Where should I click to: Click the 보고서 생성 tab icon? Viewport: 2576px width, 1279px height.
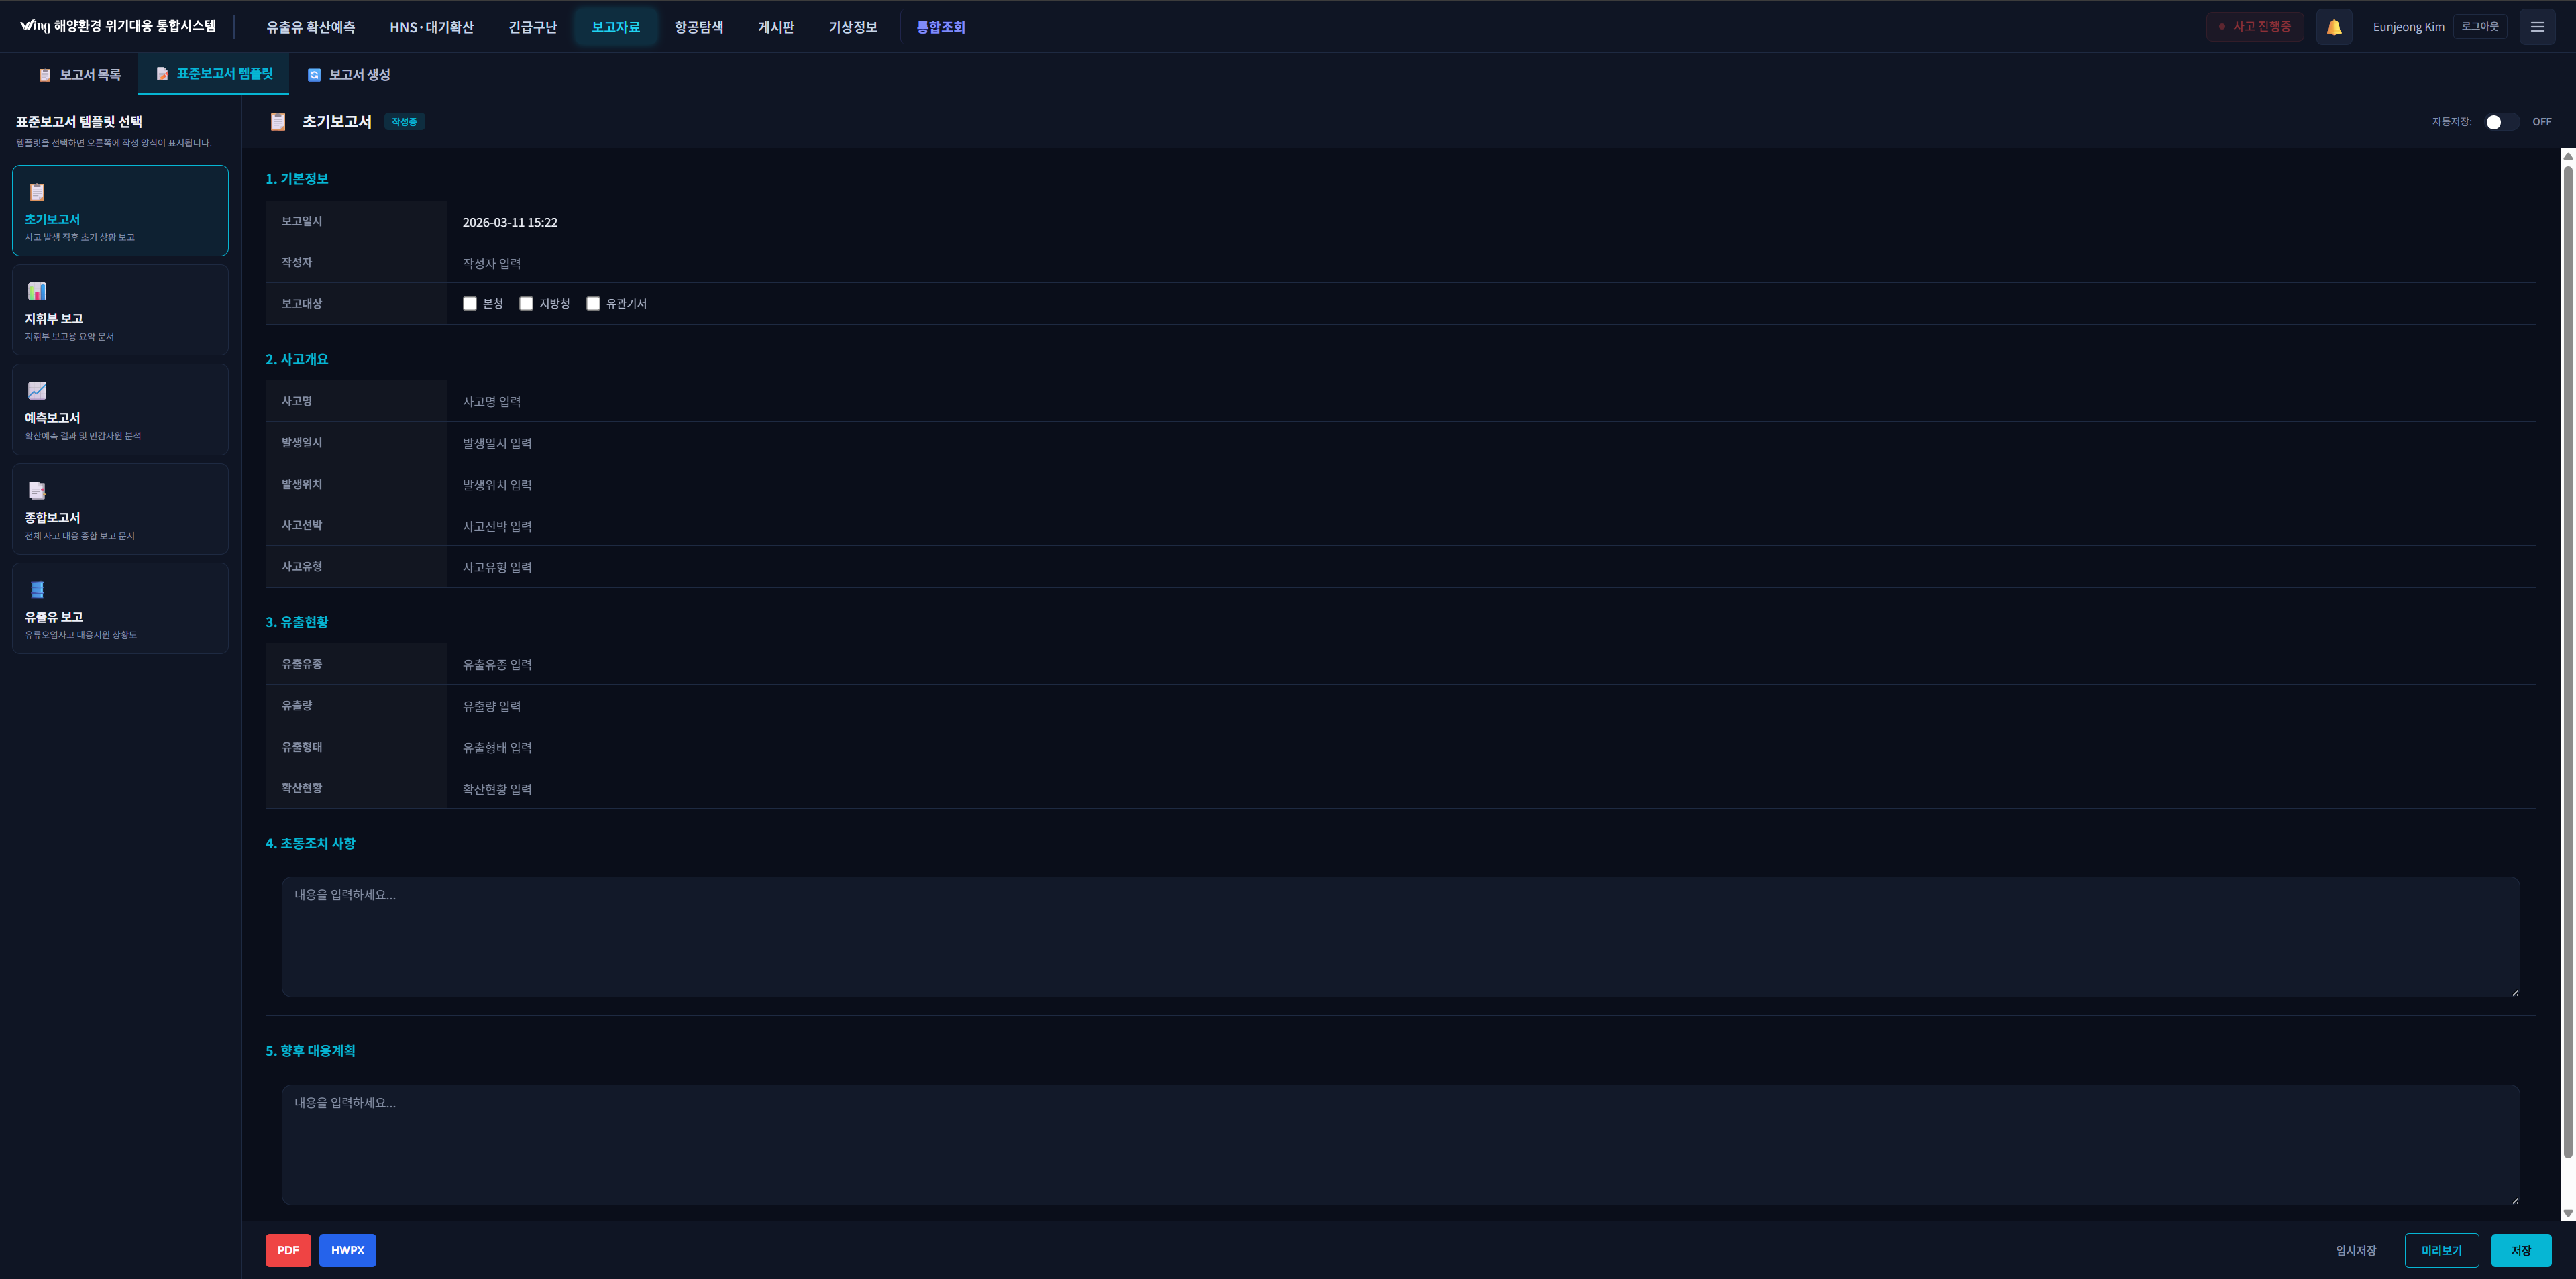tap(314, 75)
